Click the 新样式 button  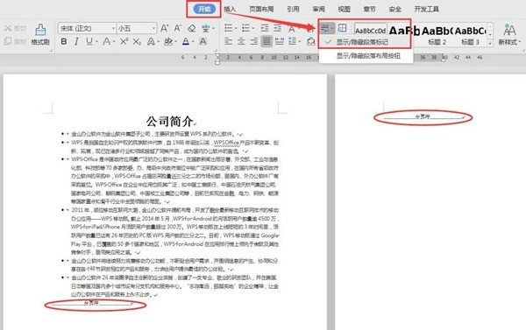pyautogui.click(x=509, y=34)
